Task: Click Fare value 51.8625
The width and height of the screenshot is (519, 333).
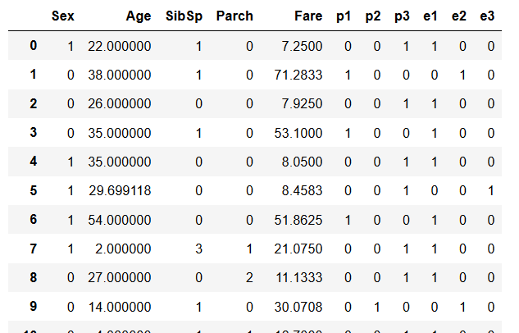Action: [x=298, y=220]
